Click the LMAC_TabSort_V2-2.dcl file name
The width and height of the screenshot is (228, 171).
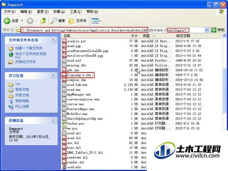tap(85, 153)
